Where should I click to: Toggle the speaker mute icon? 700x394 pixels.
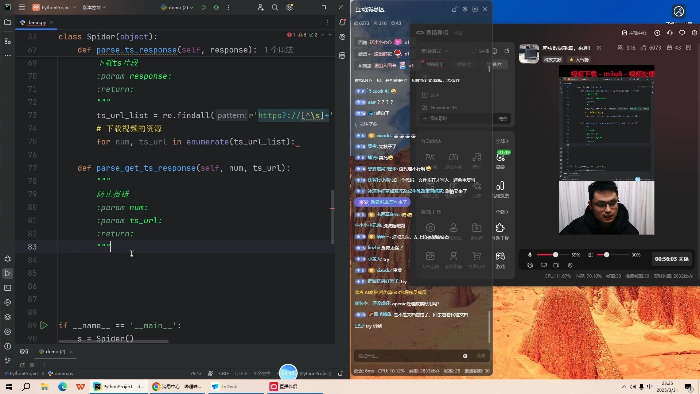click(x=590, y=255)
